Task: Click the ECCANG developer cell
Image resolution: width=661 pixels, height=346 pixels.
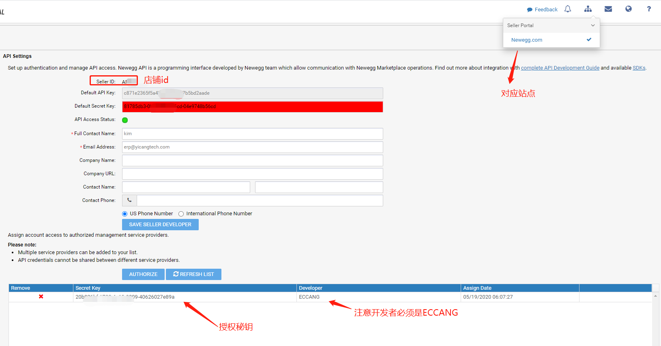Action: pyautogui.click(x=378, y=297)
